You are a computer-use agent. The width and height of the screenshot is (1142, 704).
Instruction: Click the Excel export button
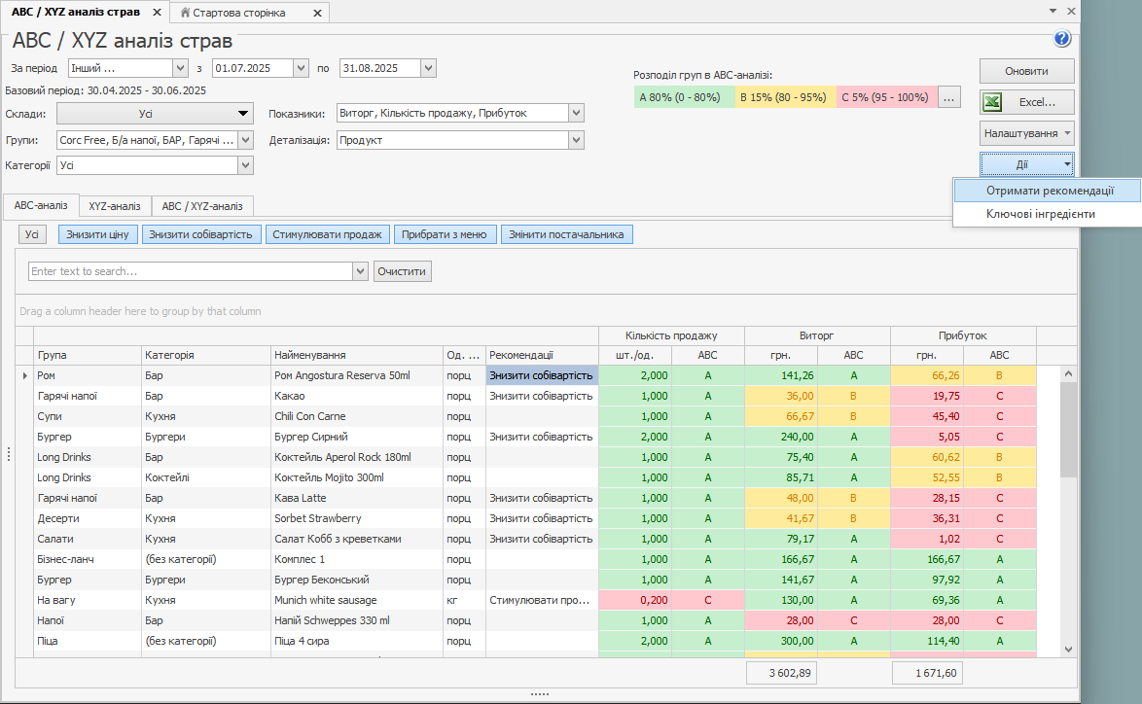tap(1026, 102)
